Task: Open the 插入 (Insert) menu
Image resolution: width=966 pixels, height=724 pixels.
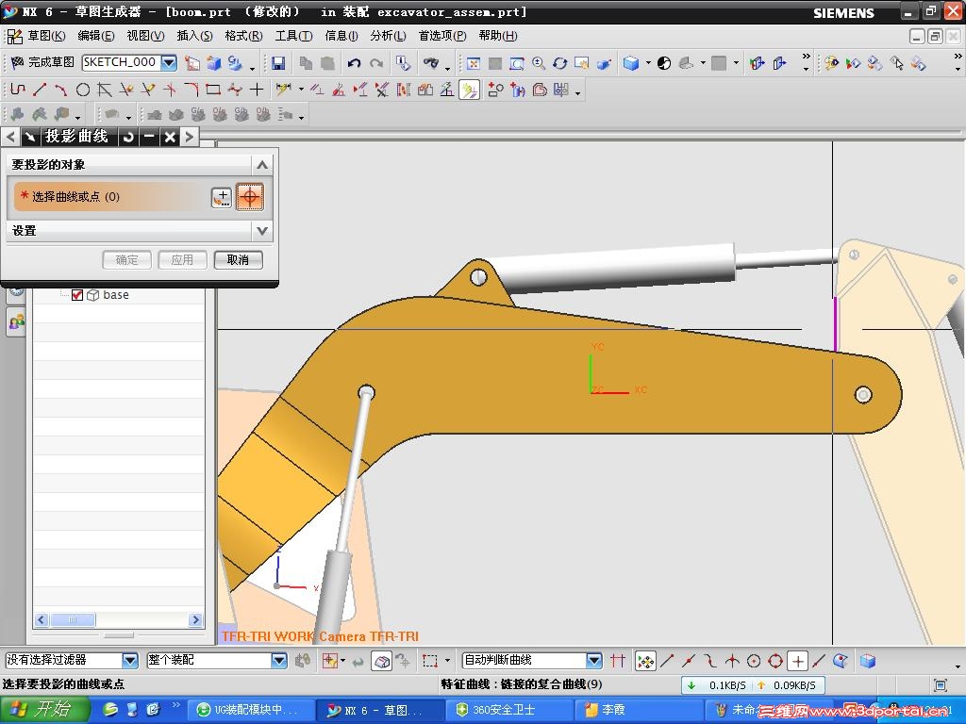Action: click(x=194, y=36)
